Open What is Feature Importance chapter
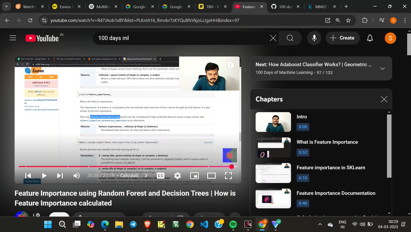411x232 pixels. [327, 142]
